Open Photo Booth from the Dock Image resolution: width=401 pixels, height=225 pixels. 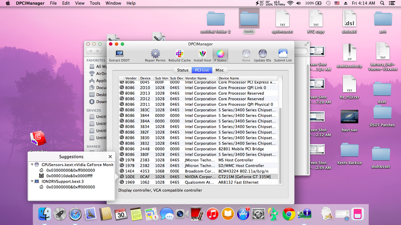(x=197, y=214)
